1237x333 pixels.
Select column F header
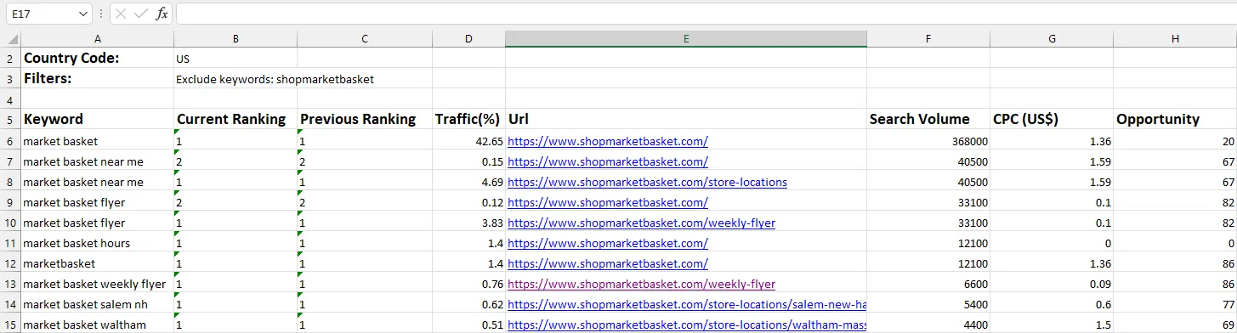pos(928,39)
